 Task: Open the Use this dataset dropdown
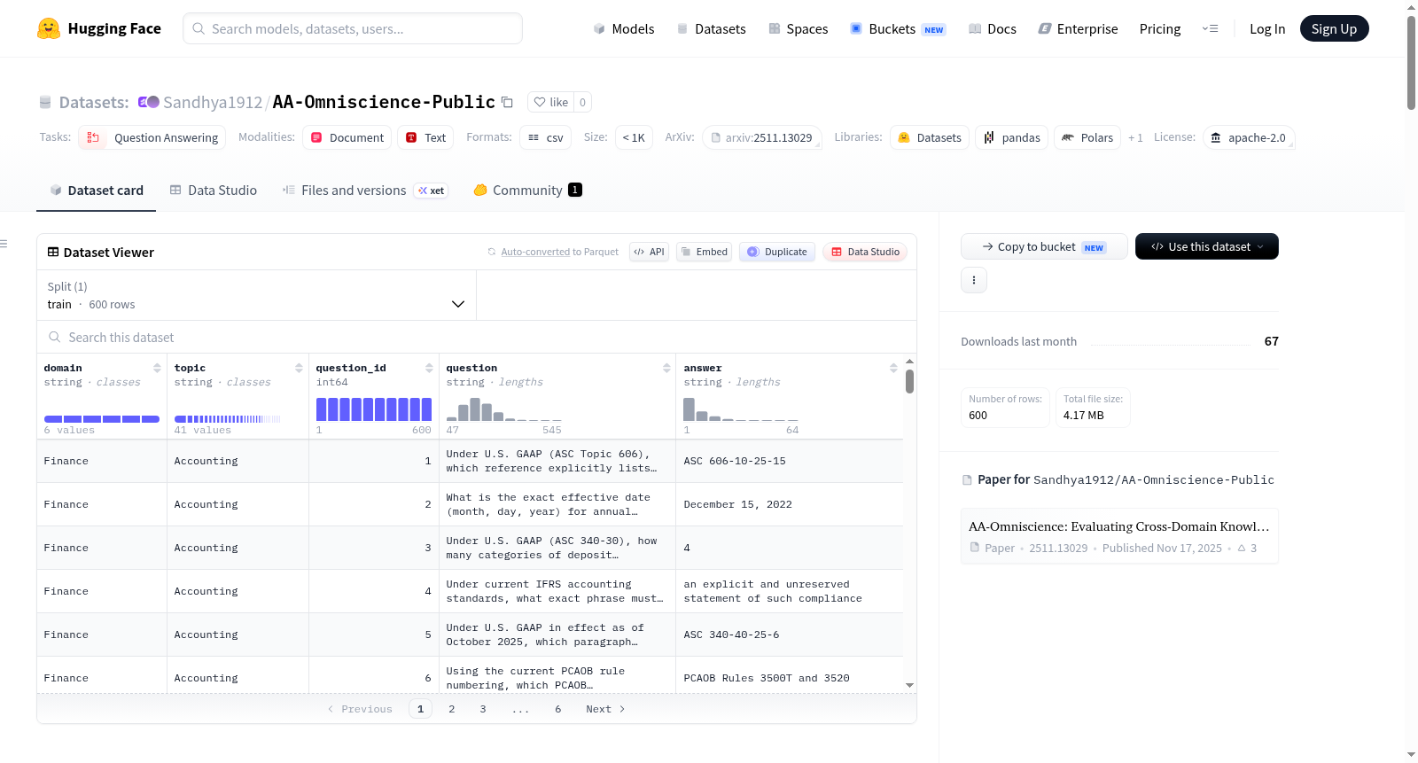click(1206, 246)
